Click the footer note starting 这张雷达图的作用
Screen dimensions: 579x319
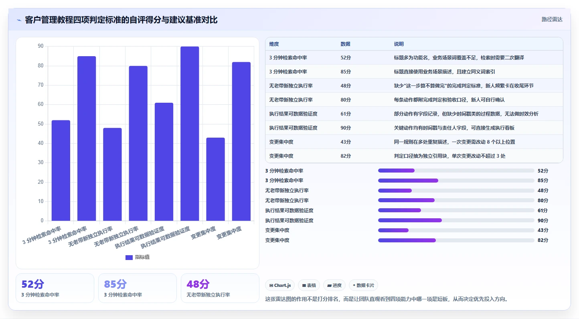(387, 299)
